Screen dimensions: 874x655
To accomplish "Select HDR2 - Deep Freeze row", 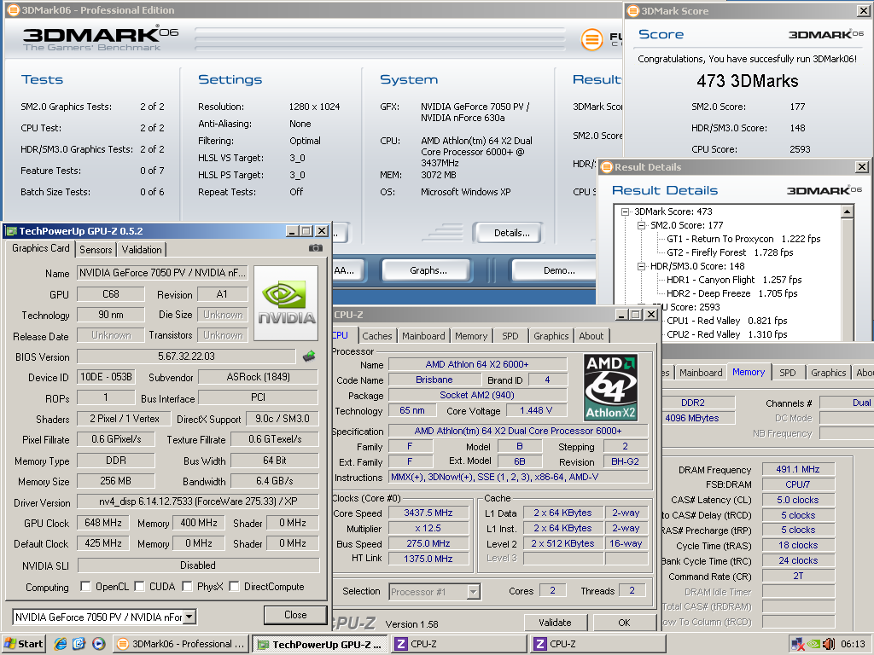I will tap(731, 293).
